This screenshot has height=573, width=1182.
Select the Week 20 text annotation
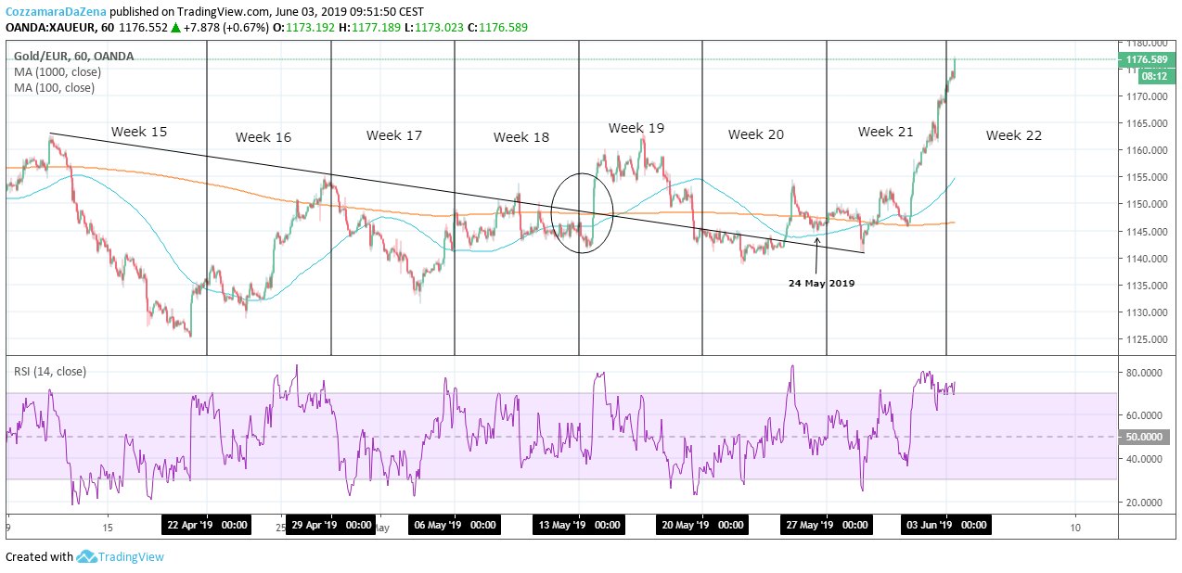point(756,134)
